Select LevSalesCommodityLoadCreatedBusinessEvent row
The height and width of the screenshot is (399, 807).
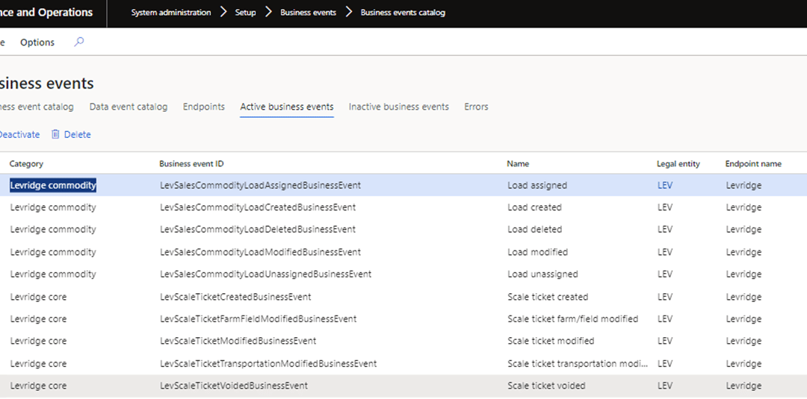tap(403, 207)
